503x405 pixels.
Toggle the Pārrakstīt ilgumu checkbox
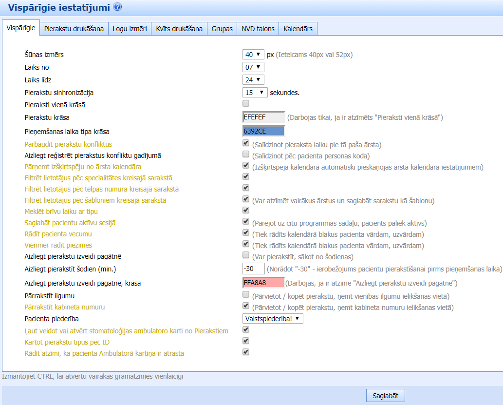(246, 295)
